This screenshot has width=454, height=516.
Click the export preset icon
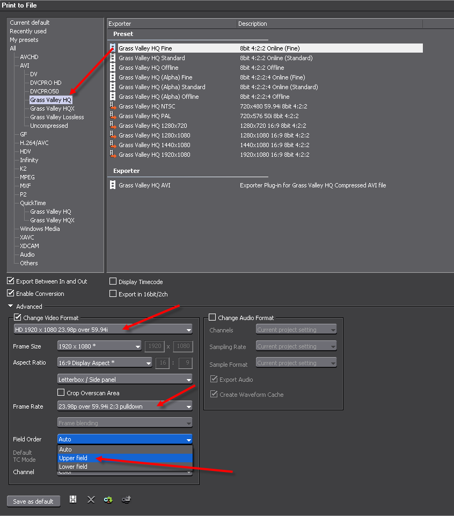(126, 500)
